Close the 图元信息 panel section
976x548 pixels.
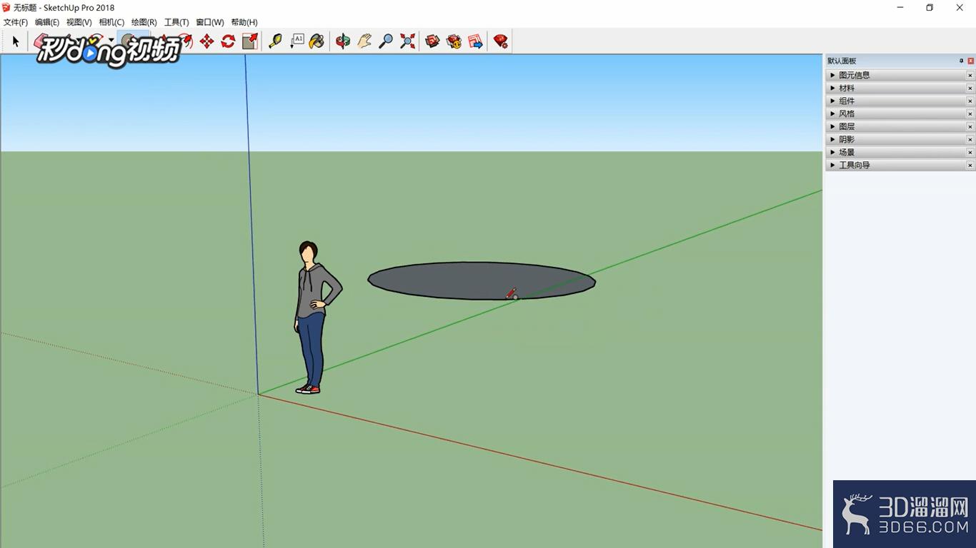(970, 75)
